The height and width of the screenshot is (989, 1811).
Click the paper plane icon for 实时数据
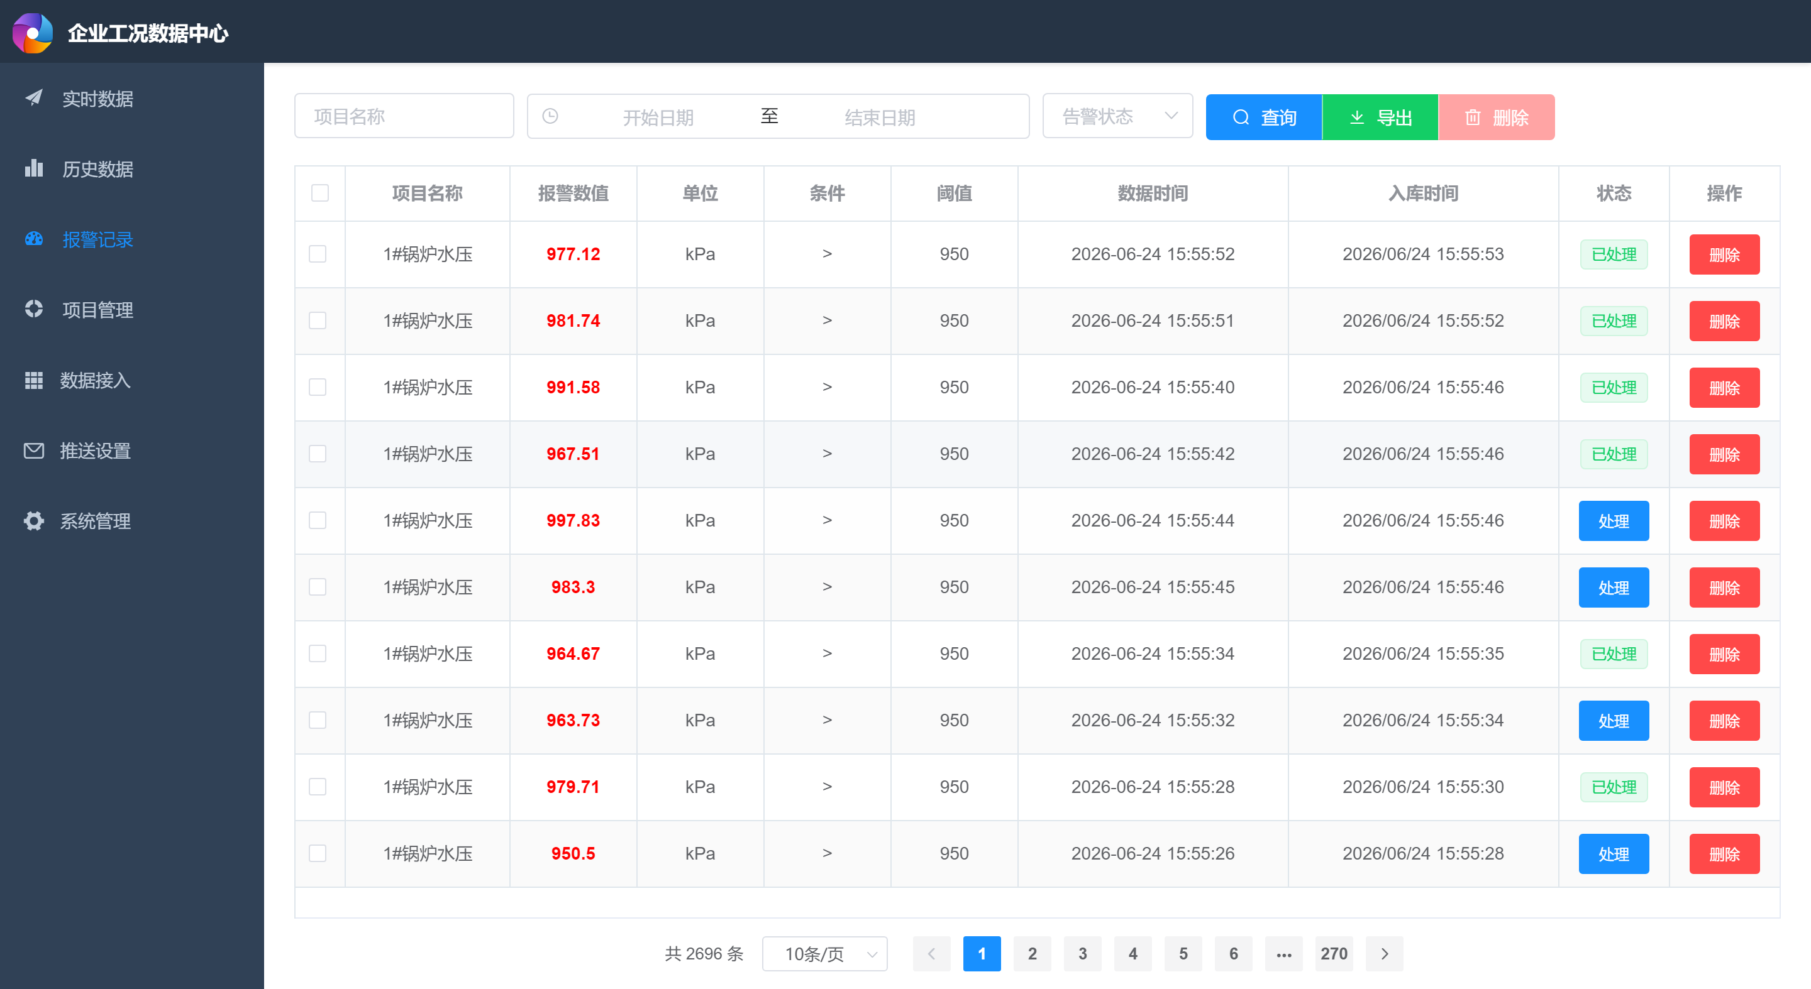tap(34, 97)
